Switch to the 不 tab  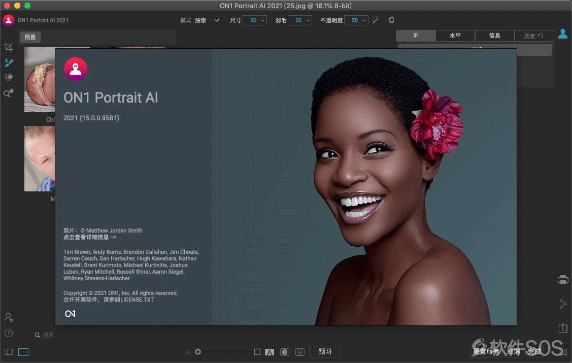(x=416, y=36)
